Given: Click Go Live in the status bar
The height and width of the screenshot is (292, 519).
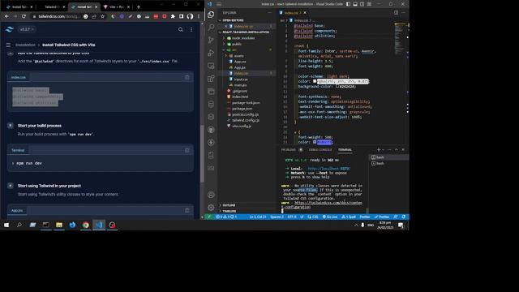Looking at the screenshot, I should coord(330,217).
